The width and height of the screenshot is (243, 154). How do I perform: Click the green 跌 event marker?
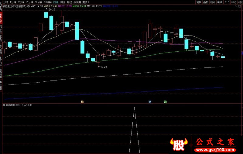coord(165,102)
